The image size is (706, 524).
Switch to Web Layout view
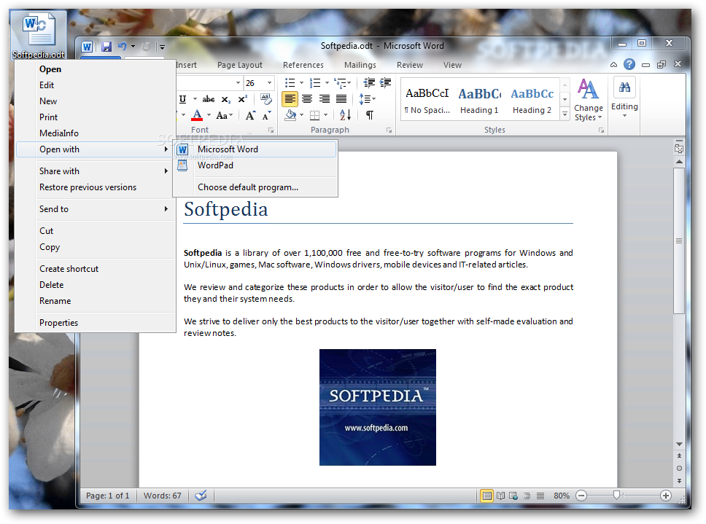point(513,496)
